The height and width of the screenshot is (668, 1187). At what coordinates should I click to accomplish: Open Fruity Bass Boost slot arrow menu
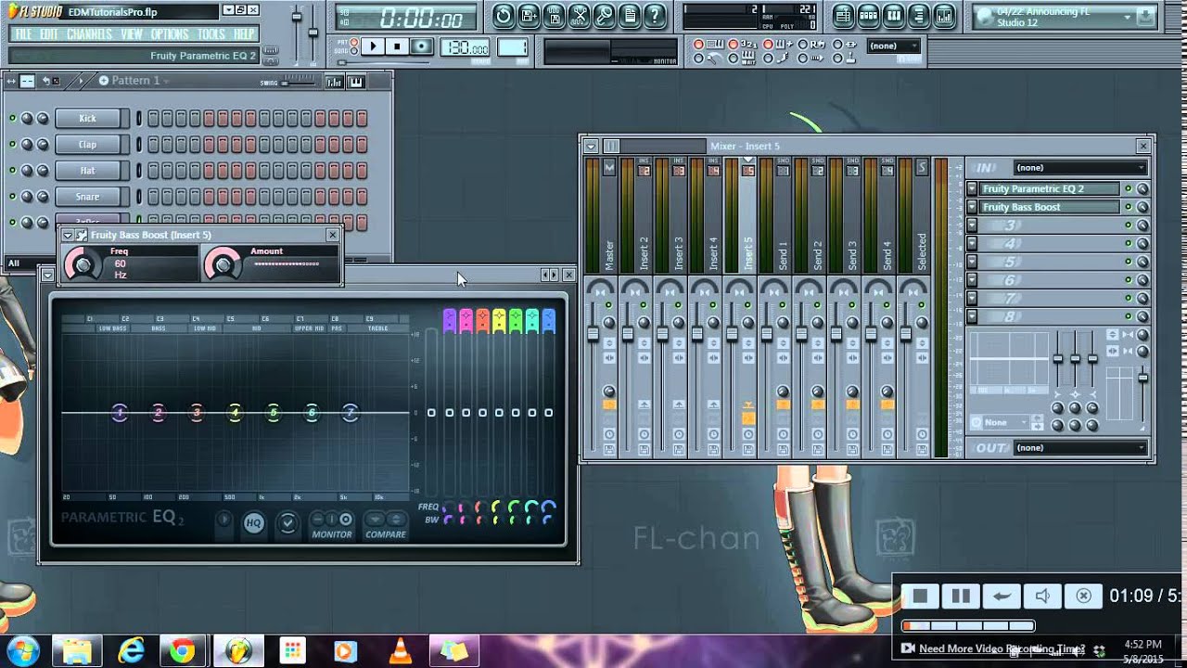[972, 207]
